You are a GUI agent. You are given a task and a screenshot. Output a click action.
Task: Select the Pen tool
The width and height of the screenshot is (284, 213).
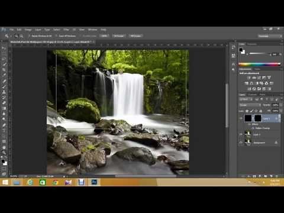[x=4, y=125]
